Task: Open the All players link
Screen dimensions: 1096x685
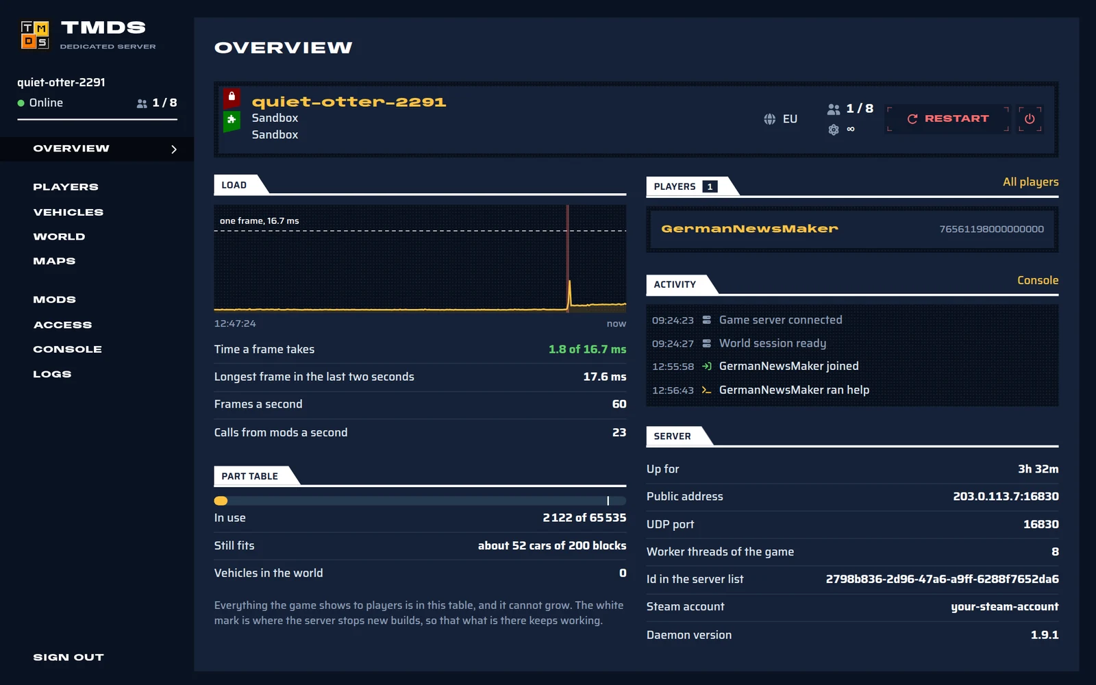Action: point(1030,182)
